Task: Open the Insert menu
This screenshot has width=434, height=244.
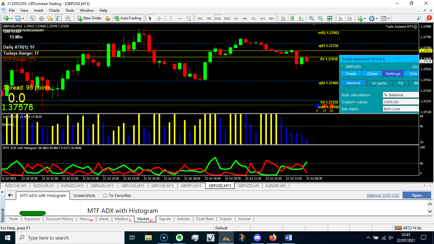Action: [39, 10]
